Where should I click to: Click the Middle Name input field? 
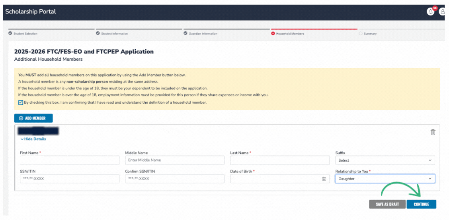click(x=174, y=160)
